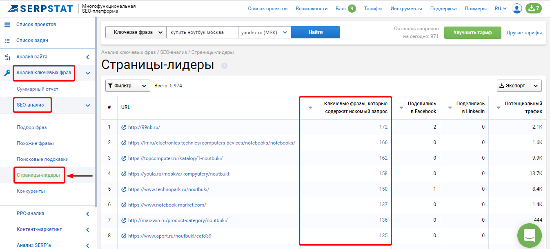Screen dimensions: 550x249
Task: Open external link icon for 99nb.ru
Action: [x=124, y=127]
